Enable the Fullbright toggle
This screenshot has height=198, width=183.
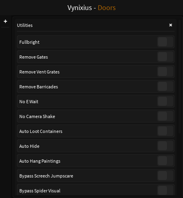pyautogui.click(x=165, y=42)
